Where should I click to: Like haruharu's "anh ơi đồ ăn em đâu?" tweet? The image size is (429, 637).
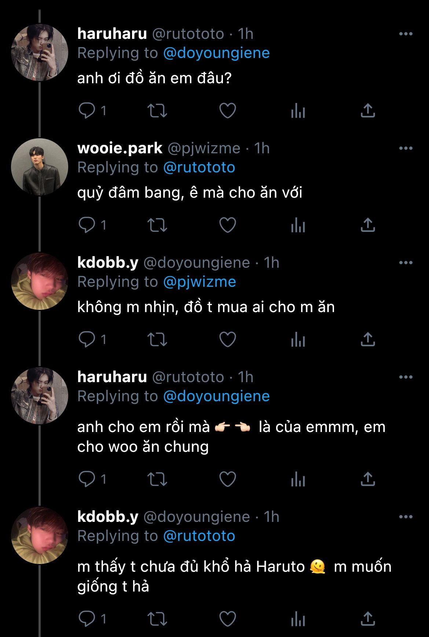click(227, 110)
